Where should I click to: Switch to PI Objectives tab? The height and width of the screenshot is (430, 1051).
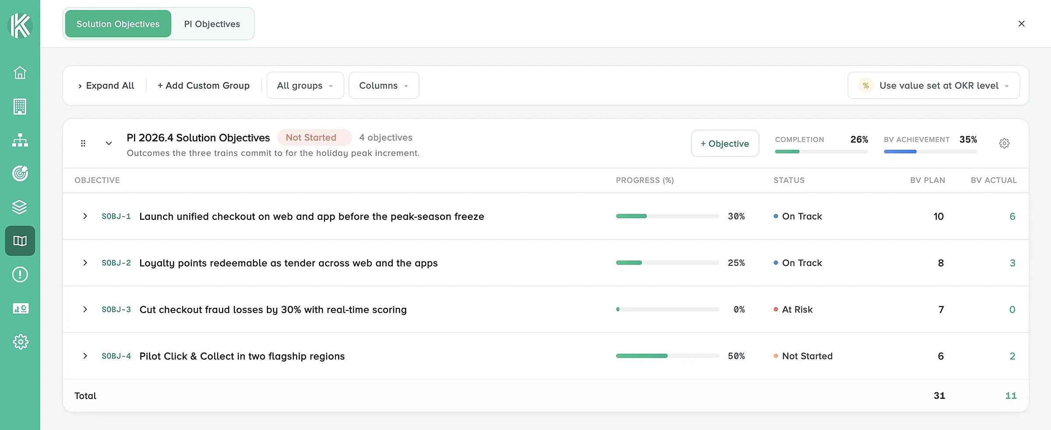point(212,24)
